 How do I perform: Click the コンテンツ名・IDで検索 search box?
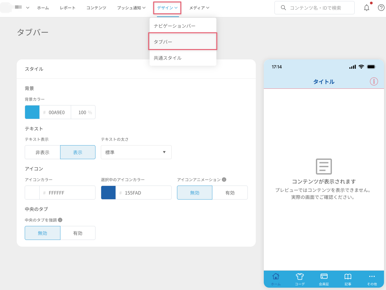click(x=314, y=8)
